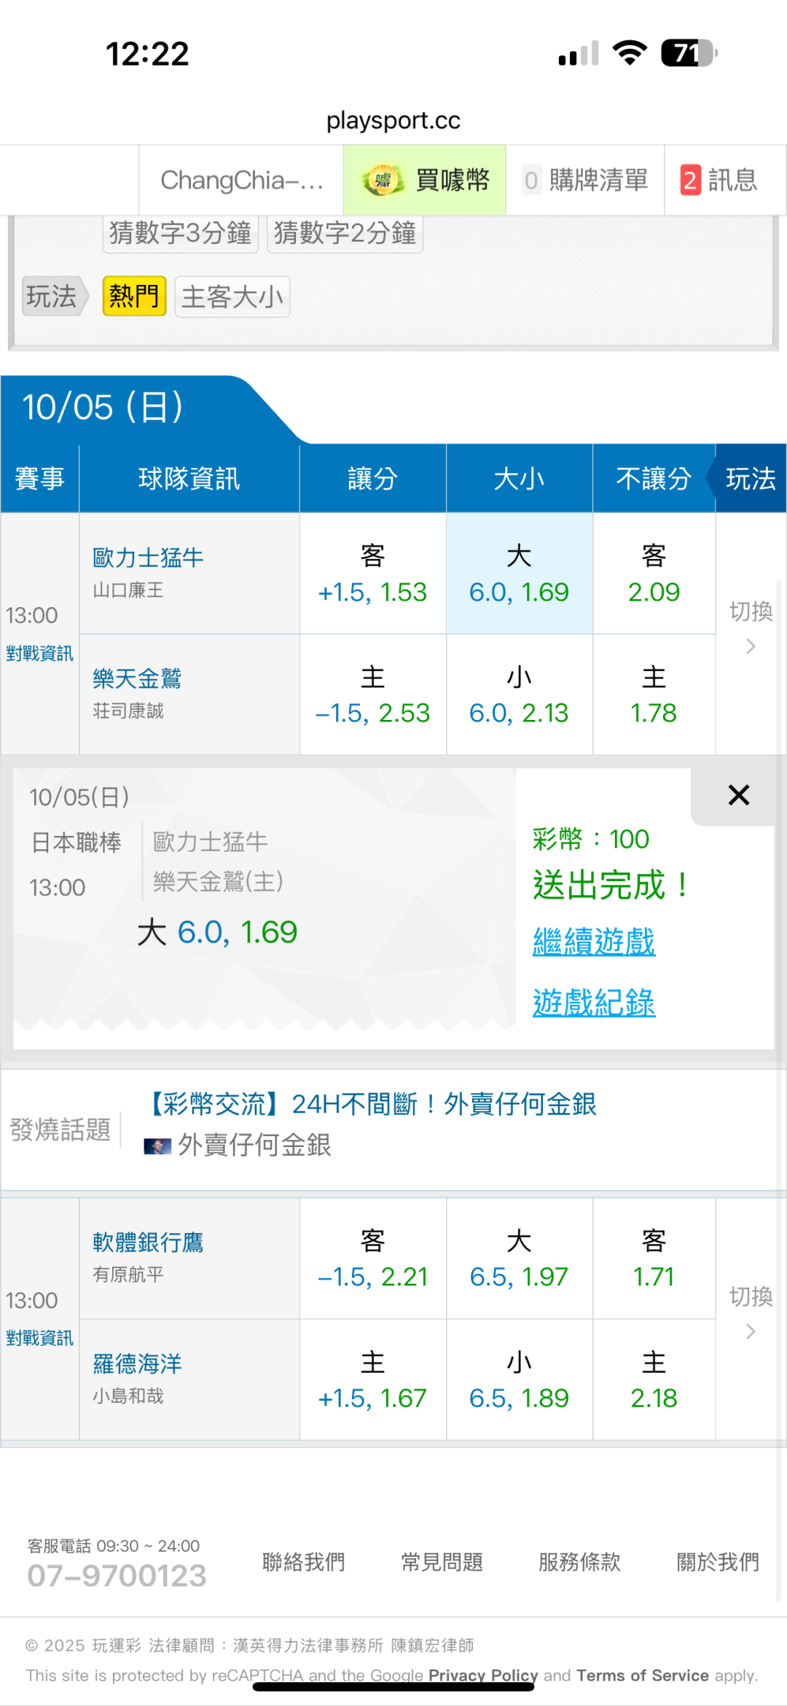Viewport: 787px width, 1706px height.
Task: Tap the 12:22 status bar clock
Action: coord(147,54)
